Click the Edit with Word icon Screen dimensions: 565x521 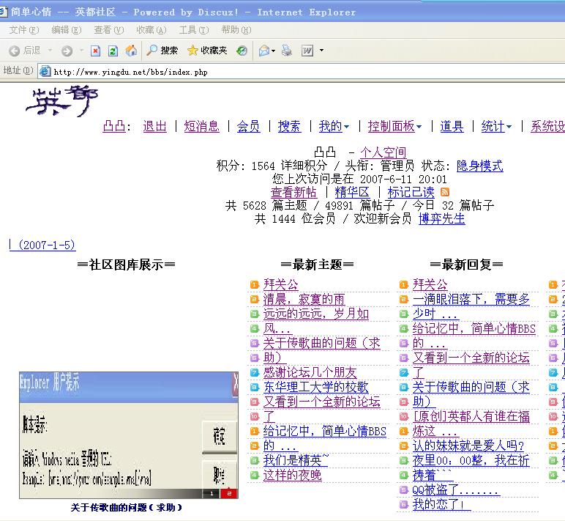[307, 51]
